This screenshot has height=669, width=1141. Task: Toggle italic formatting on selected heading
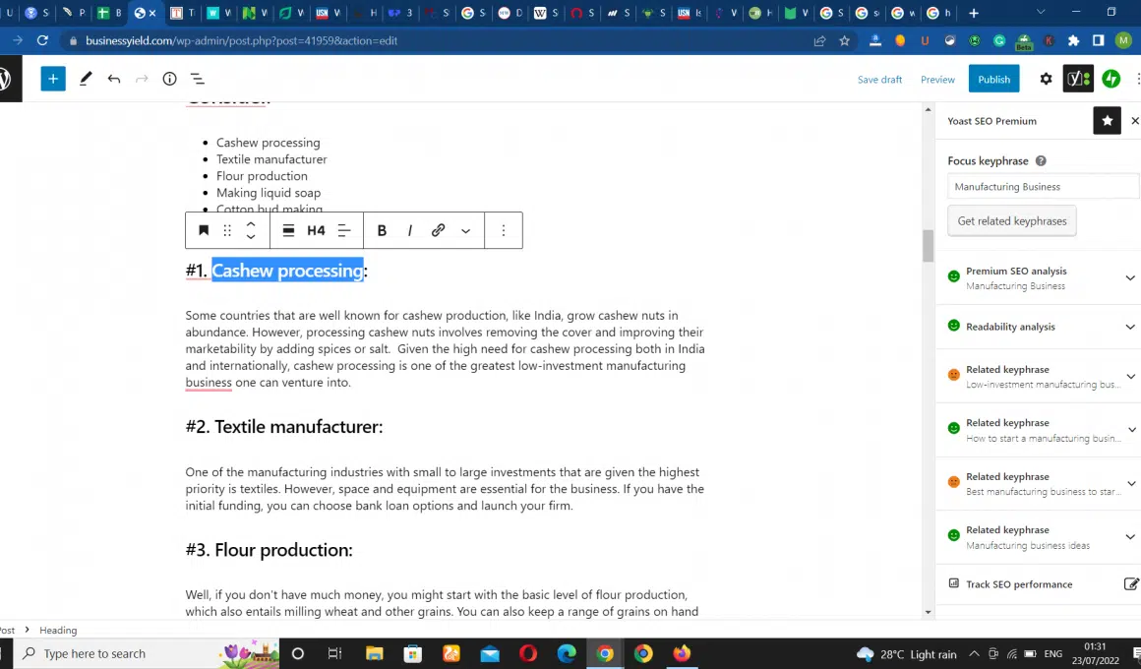[409, 230]
